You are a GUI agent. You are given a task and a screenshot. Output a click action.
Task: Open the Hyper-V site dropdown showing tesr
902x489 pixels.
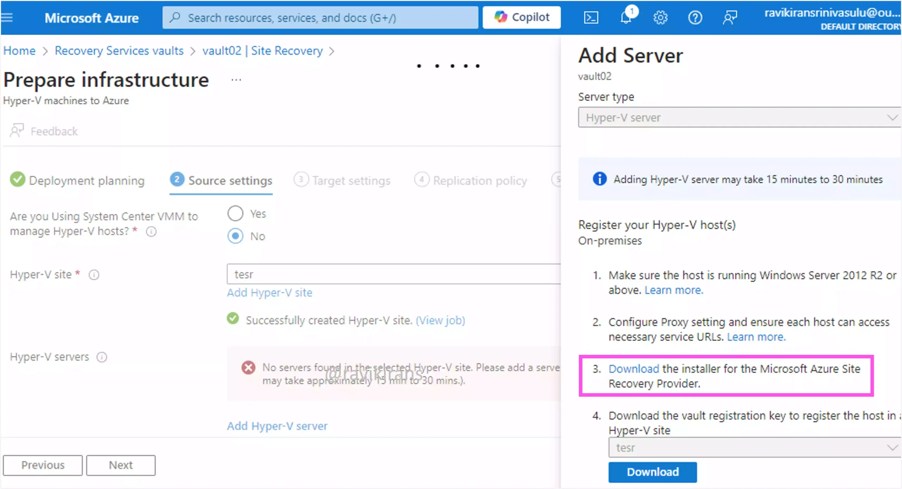(394, 274)
